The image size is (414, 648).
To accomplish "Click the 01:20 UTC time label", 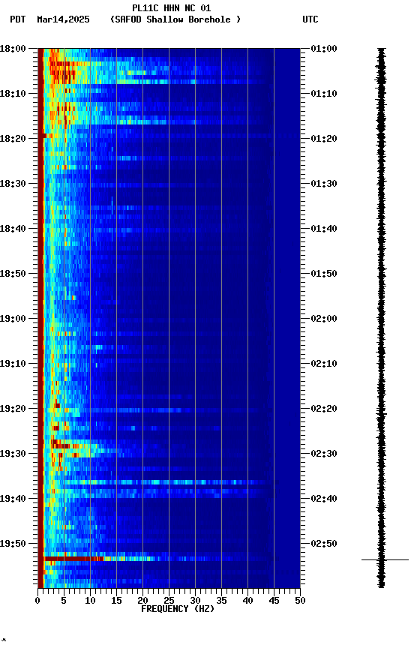I will point(324,139).
